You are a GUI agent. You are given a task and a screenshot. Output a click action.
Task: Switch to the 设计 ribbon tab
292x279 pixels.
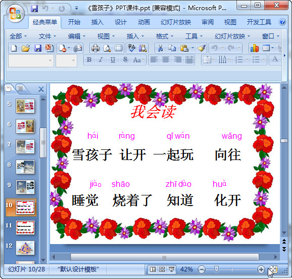tap(120, 22)
